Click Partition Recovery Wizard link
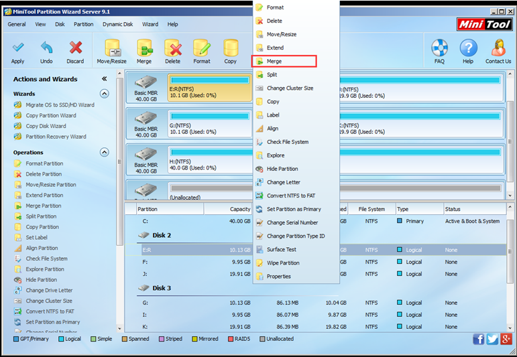517x357 pixels. (56, 137)
